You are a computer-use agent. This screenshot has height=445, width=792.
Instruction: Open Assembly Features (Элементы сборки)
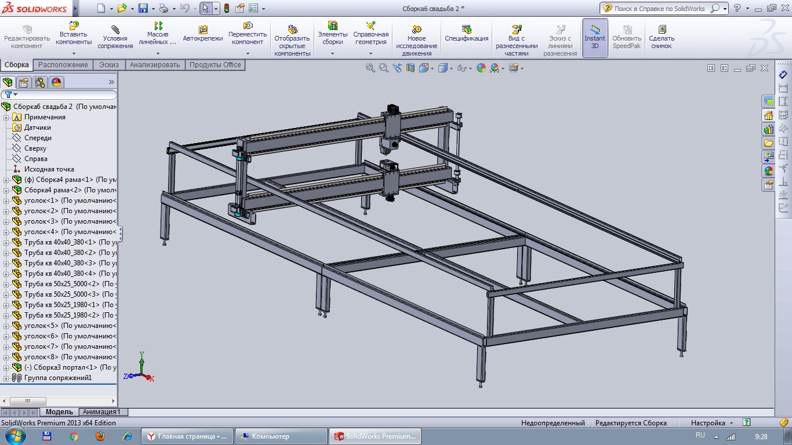333,34
